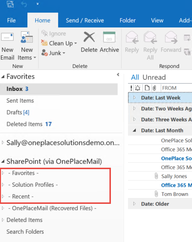Expand the Date: Last Week group
Viewport: 192px width, 242px height.
coord(134,98)
